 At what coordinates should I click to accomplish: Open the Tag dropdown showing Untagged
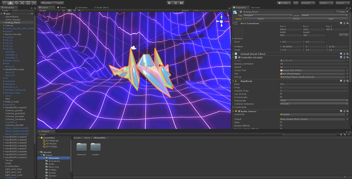pos(268,15)
